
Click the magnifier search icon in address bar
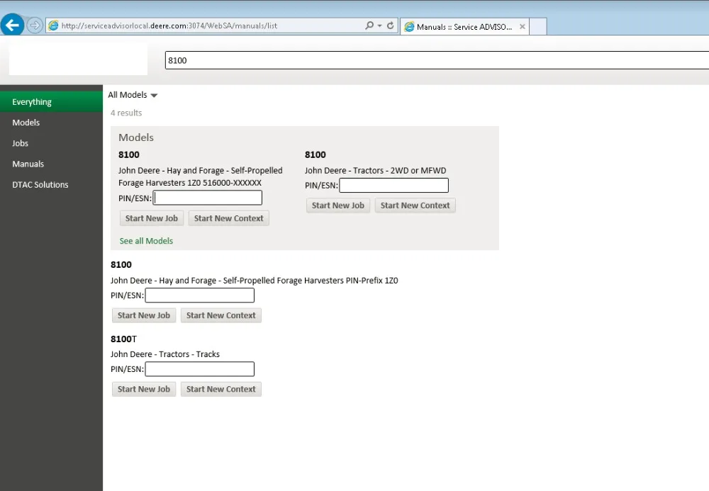[369, 26]
